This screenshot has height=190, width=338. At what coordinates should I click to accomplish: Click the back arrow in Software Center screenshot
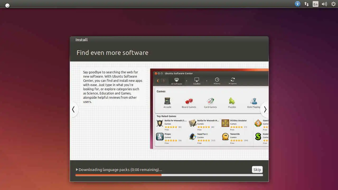click(x=158, y=81)
